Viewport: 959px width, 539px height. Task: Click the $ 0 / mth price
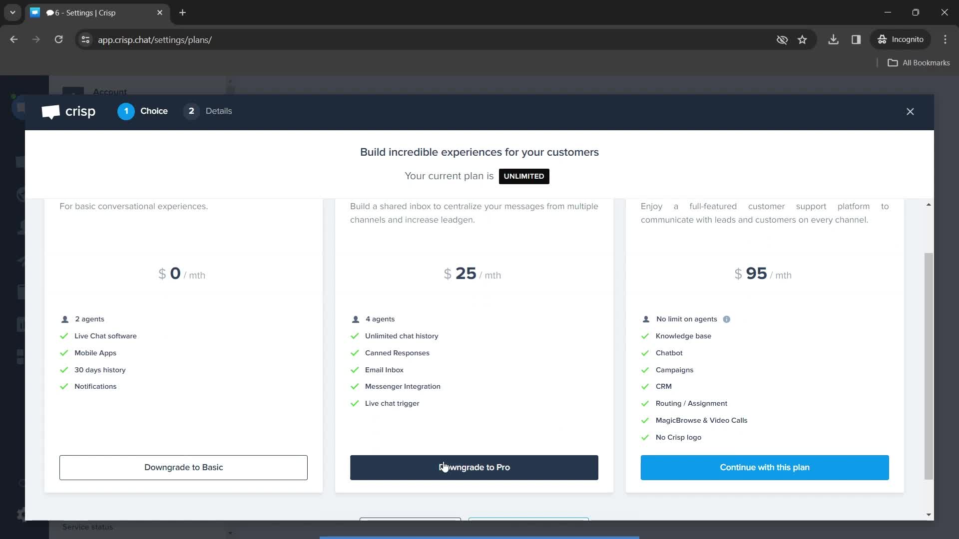pyautogui.click(x=182, y=274)
